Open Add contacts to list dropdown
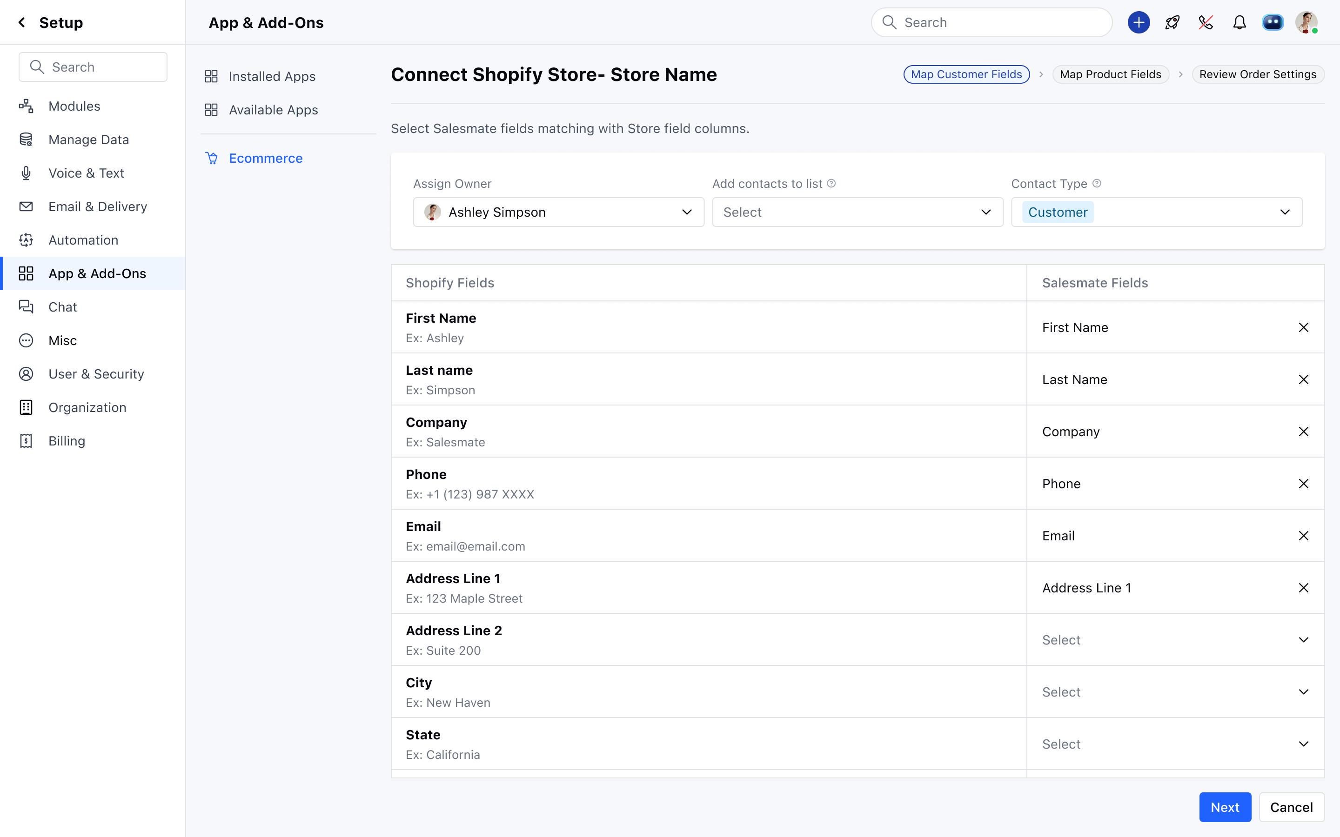The height and width of the screenshot is (837, 1340). [x=858, y=212]
